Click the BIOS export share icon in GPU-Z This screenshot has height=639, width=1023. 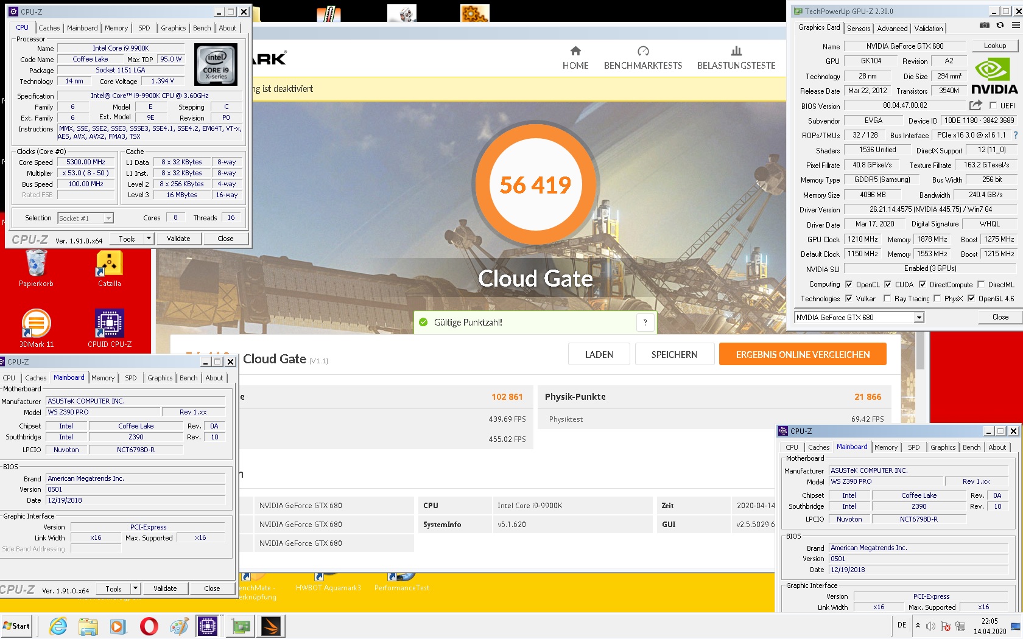tap(976, 105)
